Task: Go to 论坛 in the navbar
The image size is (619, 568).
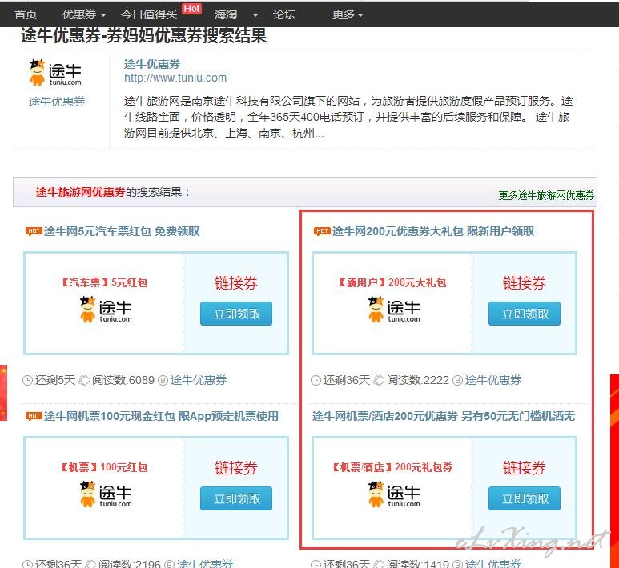Action: pyautogui.click(x=283, y=14)
